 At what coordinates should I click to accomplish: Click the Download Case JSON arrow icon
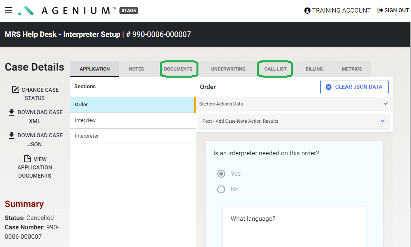click(x=11, y=135)
